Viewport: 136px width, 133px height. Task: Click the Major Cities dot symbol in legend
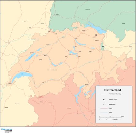pyautogui.click(x=104, y=104)
